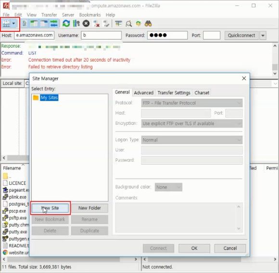Click the Site Manager Host field
279x273 pixels.
click(176, 113)
